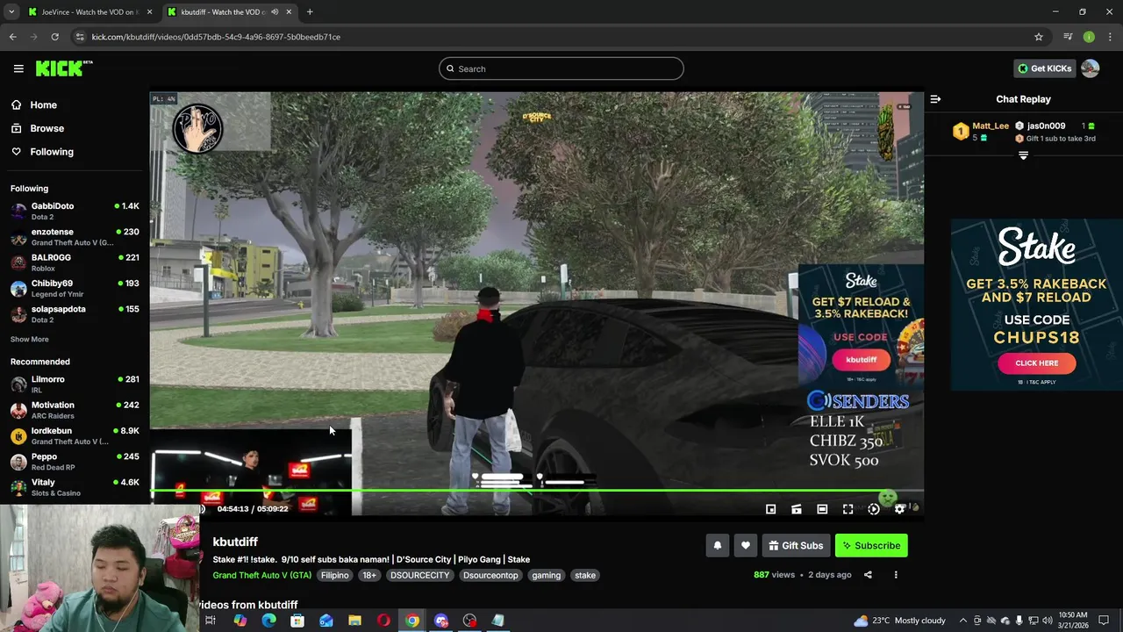Open Lilmorro recommended channel
Viewport: 1123px width, 632px height.
75,384
